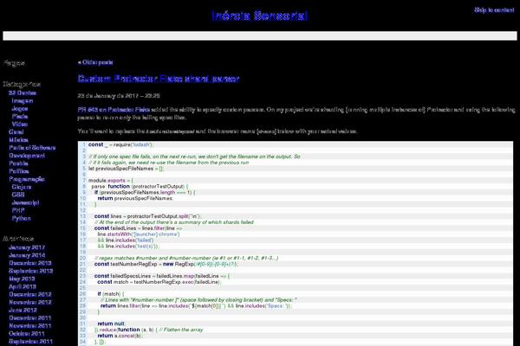Click the 'const testNumberRegExp' code line
The height and width of the screenshot is (346, 520).
tap(166, 264)
